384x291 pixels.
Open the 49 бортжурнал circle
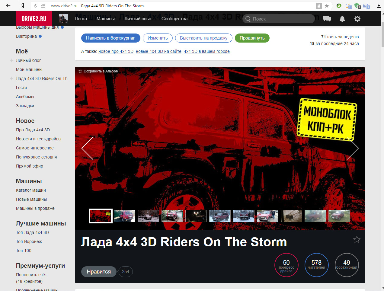[x=347, y=265]
